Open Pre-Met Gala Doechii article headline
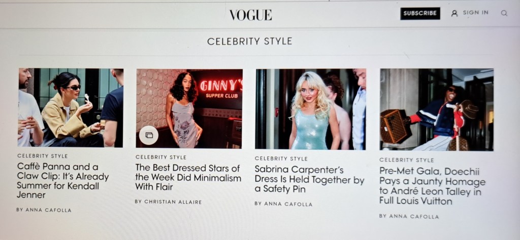520x240 pixels. pyautogui.click(x=432, y=186)
